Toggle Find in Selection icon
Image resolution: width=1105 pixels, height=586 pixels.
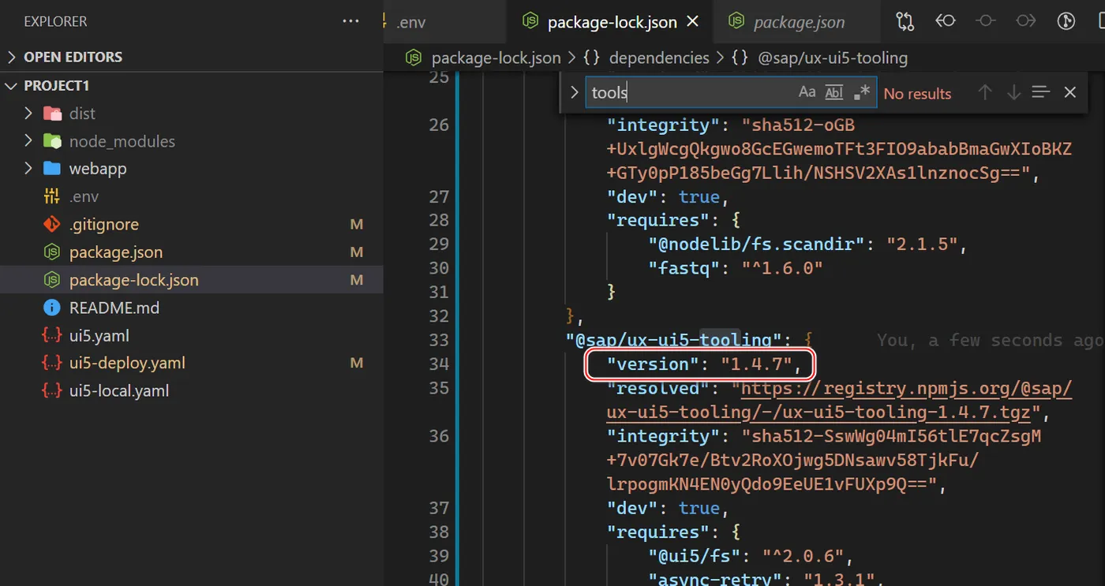(1041, 92)
